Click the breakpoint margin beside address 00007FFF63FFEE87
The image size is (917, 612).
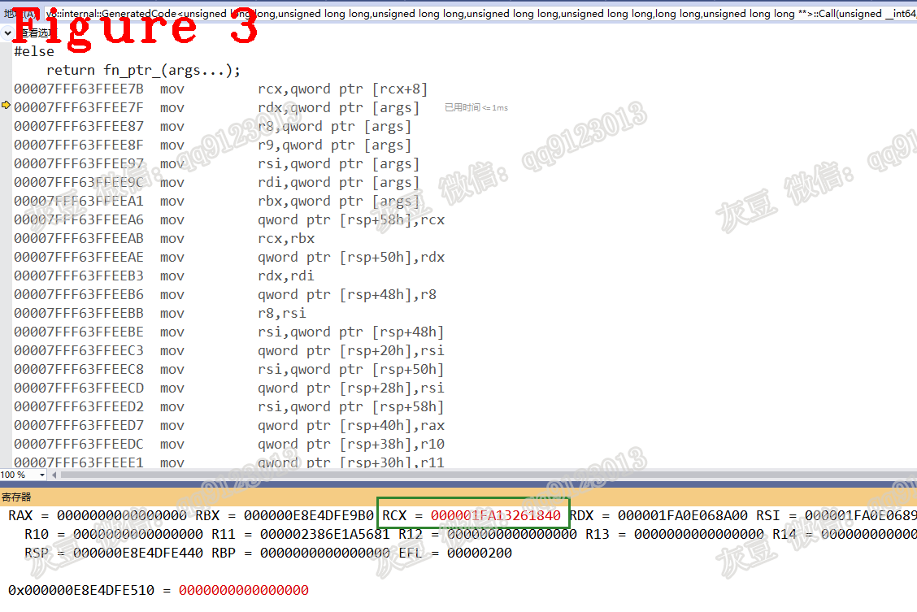click(x=4, y=126)
